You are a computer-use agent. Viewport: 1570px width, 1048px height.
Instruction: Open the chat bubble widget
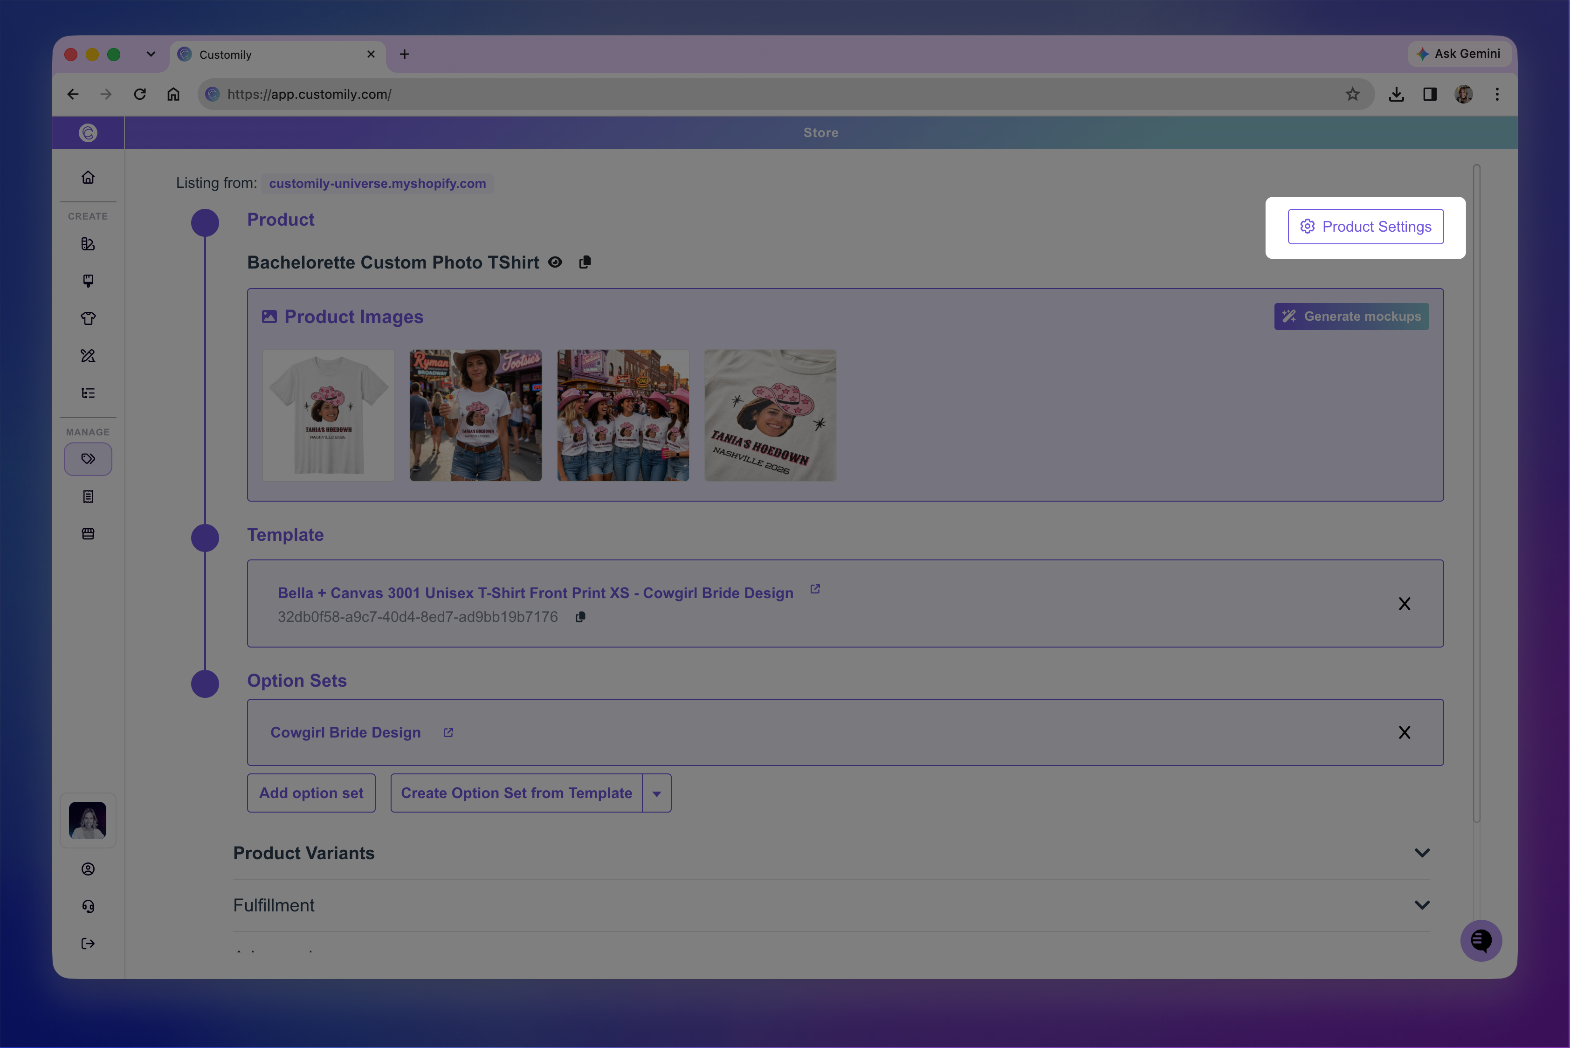[1480, 941]
